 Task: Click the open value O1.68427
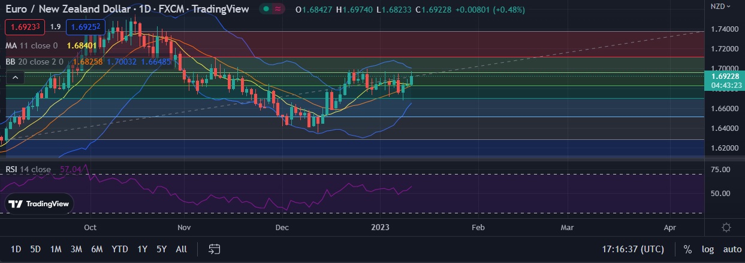click(x=315, y=9)
